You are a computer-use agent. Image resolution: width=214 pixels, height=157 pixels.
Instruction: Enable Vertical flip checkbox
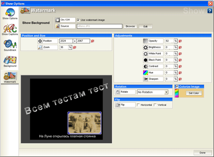(155, 105)
